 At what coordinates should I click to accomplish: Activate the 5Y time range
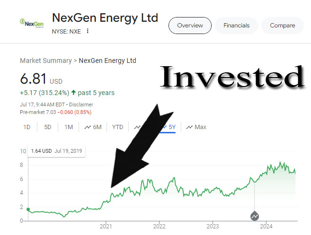pyautogui.click(x=171, y=127)
